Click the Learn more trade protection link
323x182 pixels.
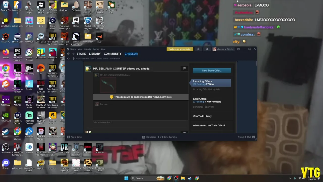click(x=166, y=97)
